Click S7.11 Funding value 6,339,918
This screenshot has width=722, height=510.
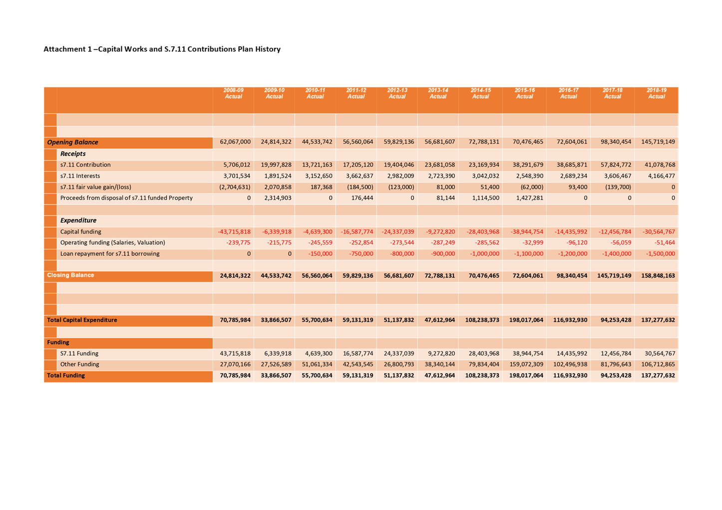[x=278, y=353]
